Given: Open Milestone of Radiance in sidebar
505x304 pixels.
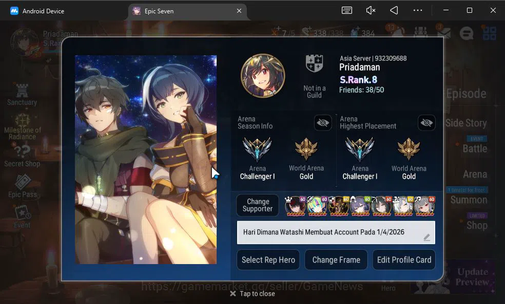Looking at the screenshot, I should pos(22,127).
